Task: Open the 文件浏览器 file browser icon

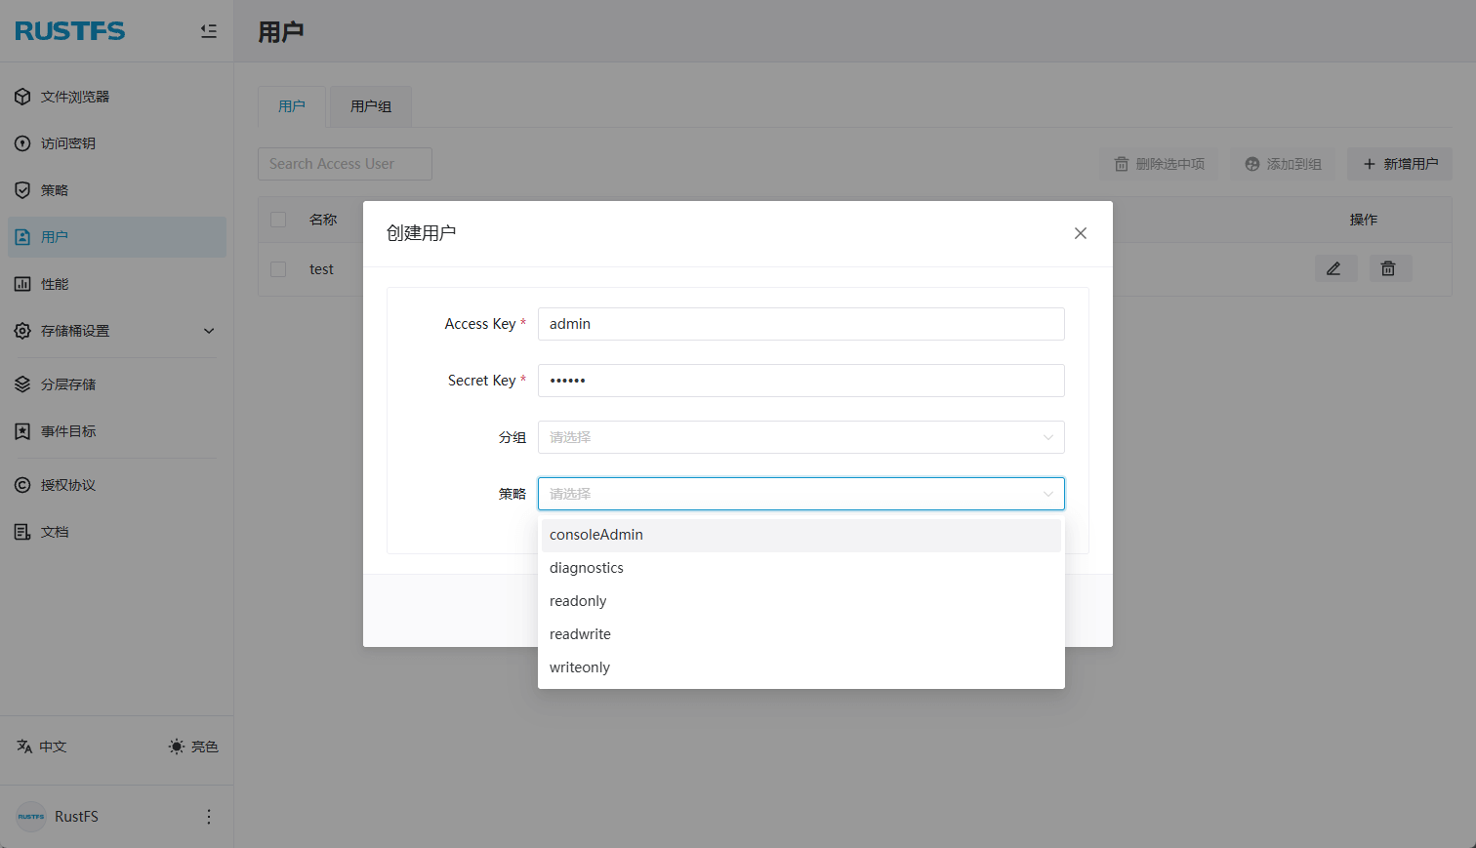Action: pos(22,97)
